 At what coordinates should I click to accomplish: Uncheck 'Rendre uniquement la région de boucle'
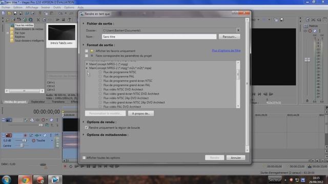(87, 127)
